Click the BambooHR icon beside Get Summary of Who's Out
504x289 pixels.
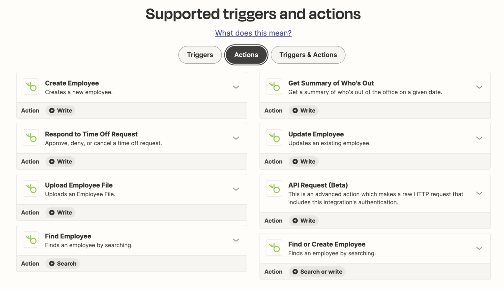[274, 87]
